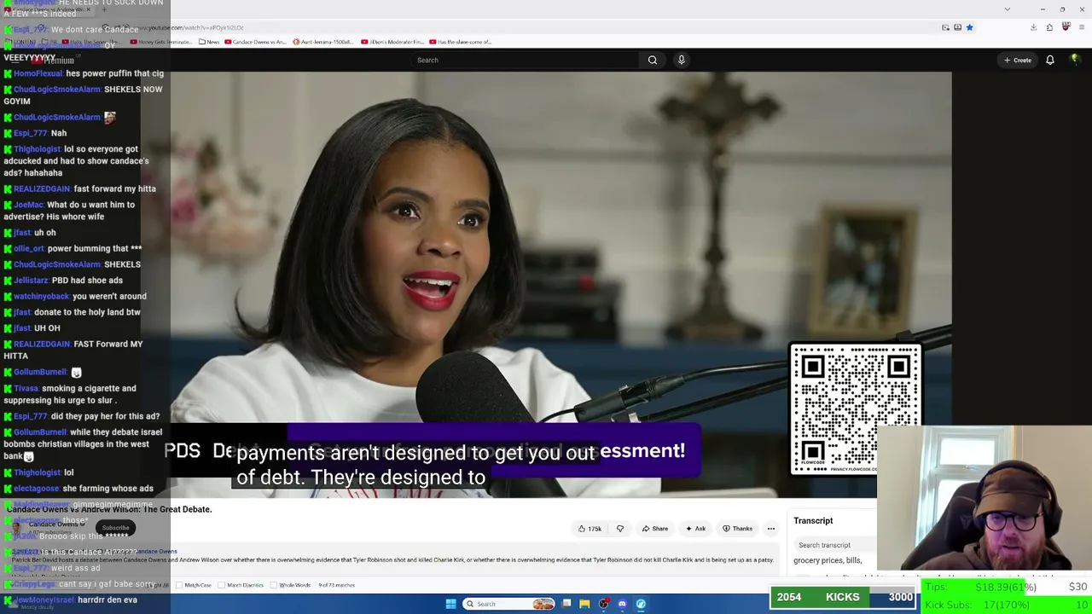Click the chat username GollumBurnell debating message
1092x614 pixels.
pyautogui.click(x=40, y=432)
